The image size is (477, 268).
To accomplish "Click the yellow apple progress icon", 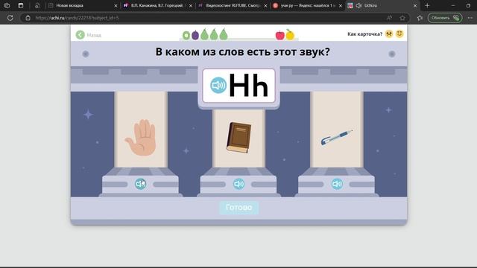I will click(x=290, y=35).
